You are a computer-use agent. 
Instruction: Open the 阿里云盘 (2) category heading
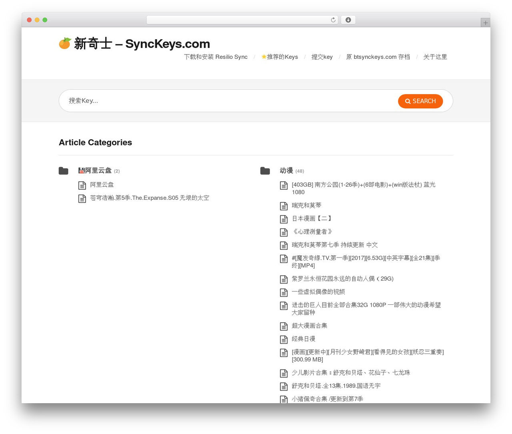click(99, 171)
